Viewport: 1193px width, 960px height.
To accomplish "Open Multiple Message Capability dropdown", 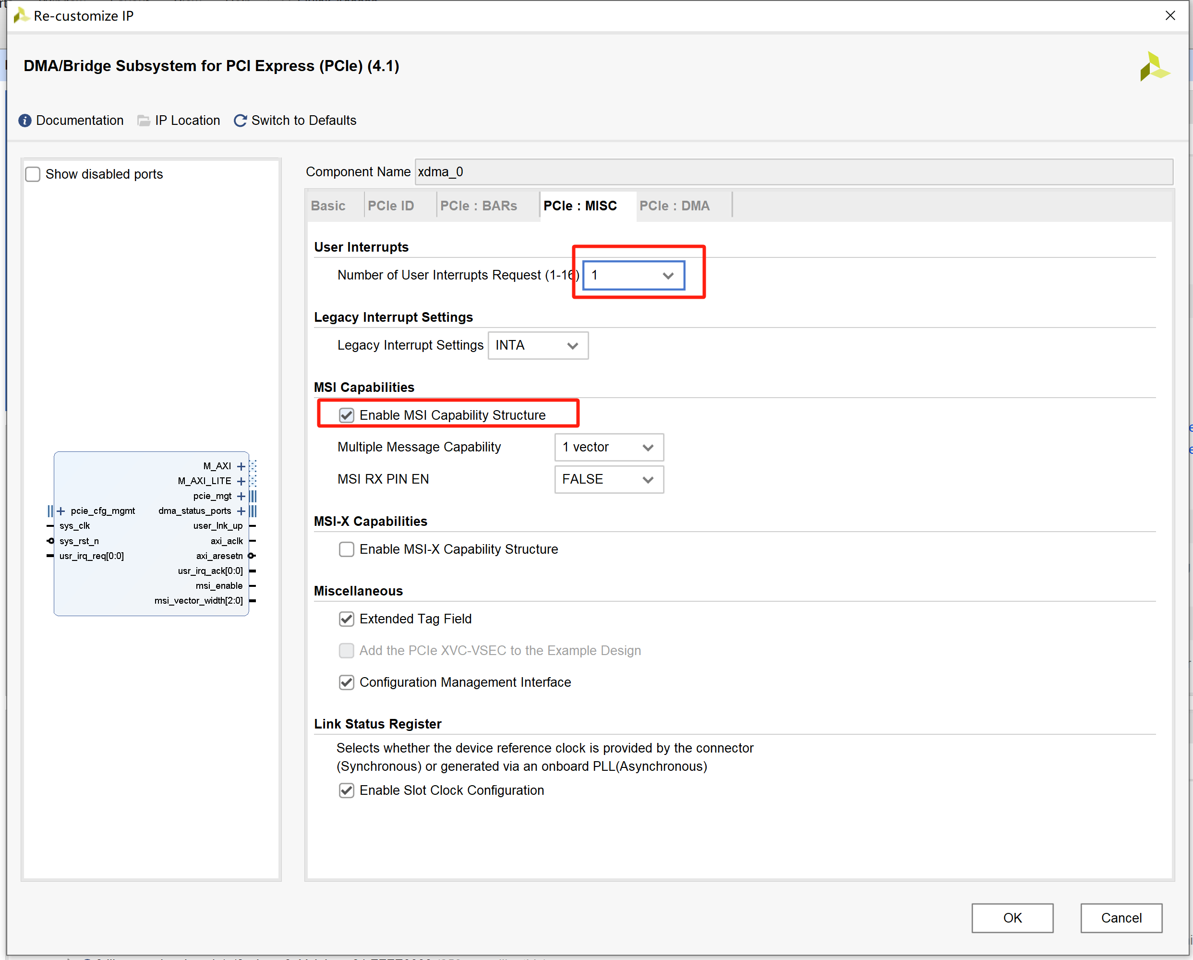I will 609,447.
